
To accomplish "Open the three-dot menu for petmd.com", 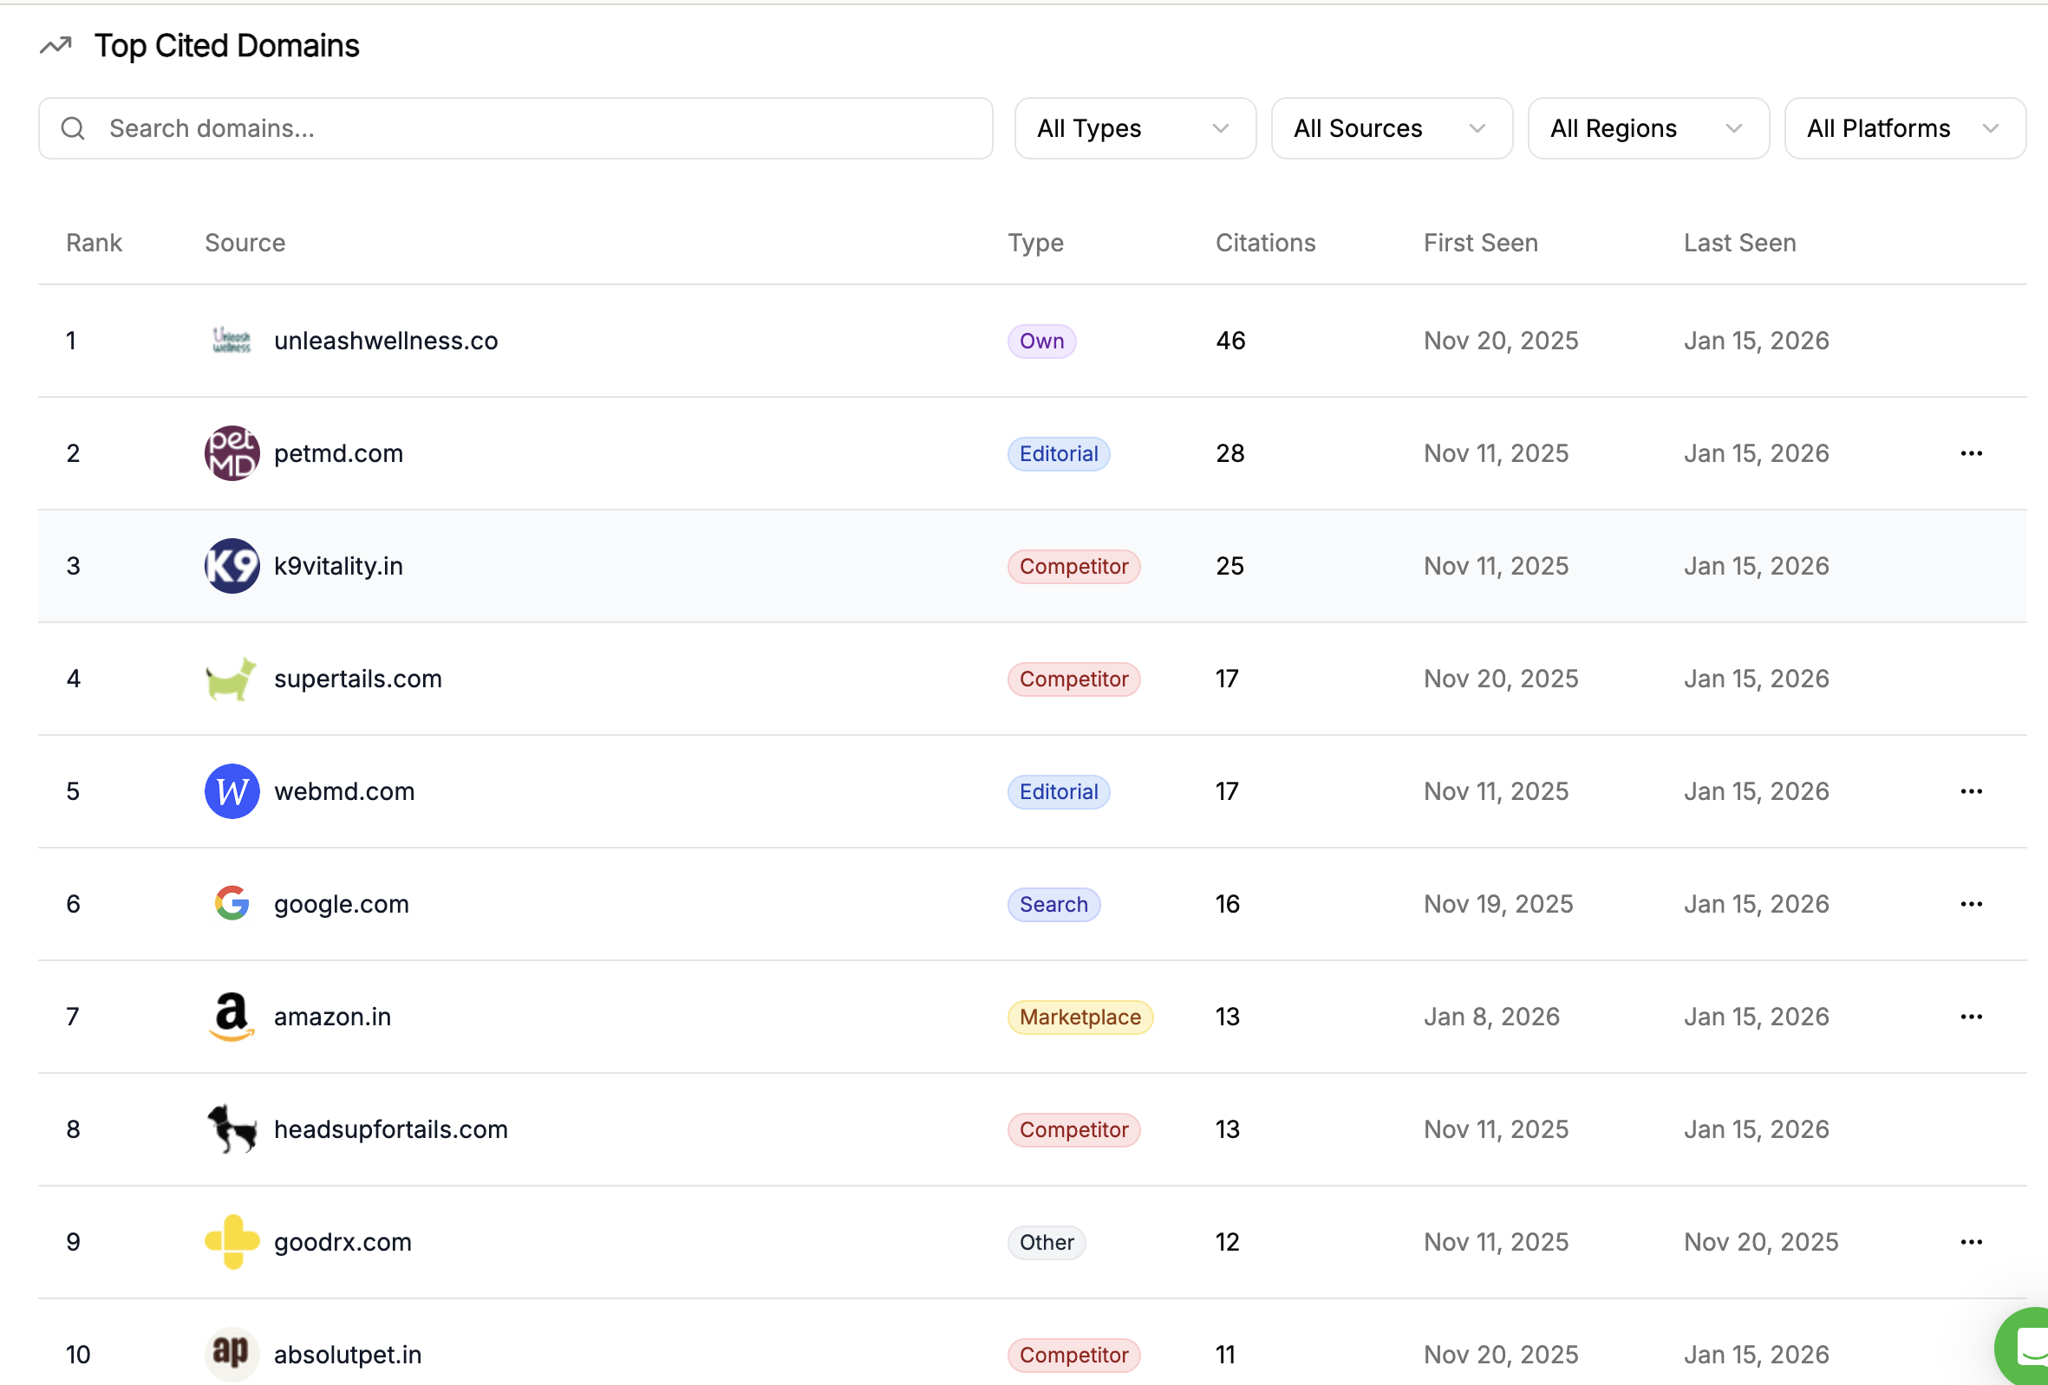I will coord(1971,453).
